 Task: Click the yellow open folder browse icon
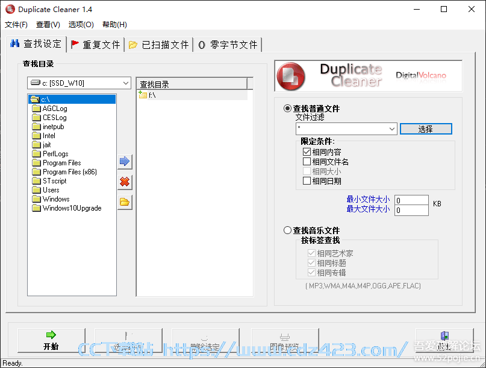tap(125, 202)
